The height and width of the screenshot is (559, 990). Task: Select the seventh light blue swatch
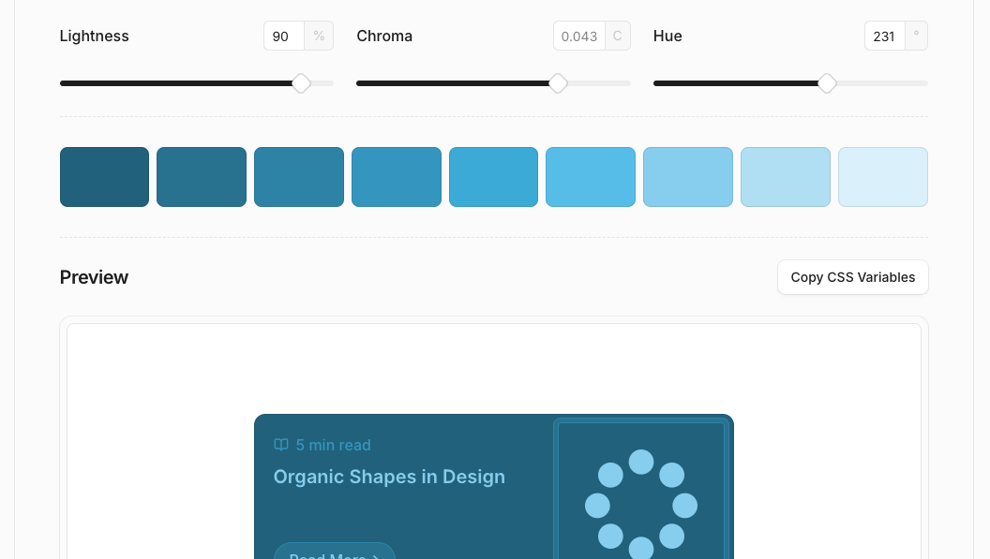[x=688, y=177]
